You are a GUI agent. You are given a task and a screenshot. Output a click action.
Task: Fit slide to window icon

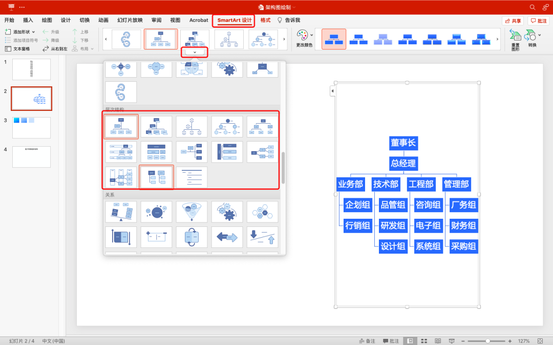click(540, 341)
